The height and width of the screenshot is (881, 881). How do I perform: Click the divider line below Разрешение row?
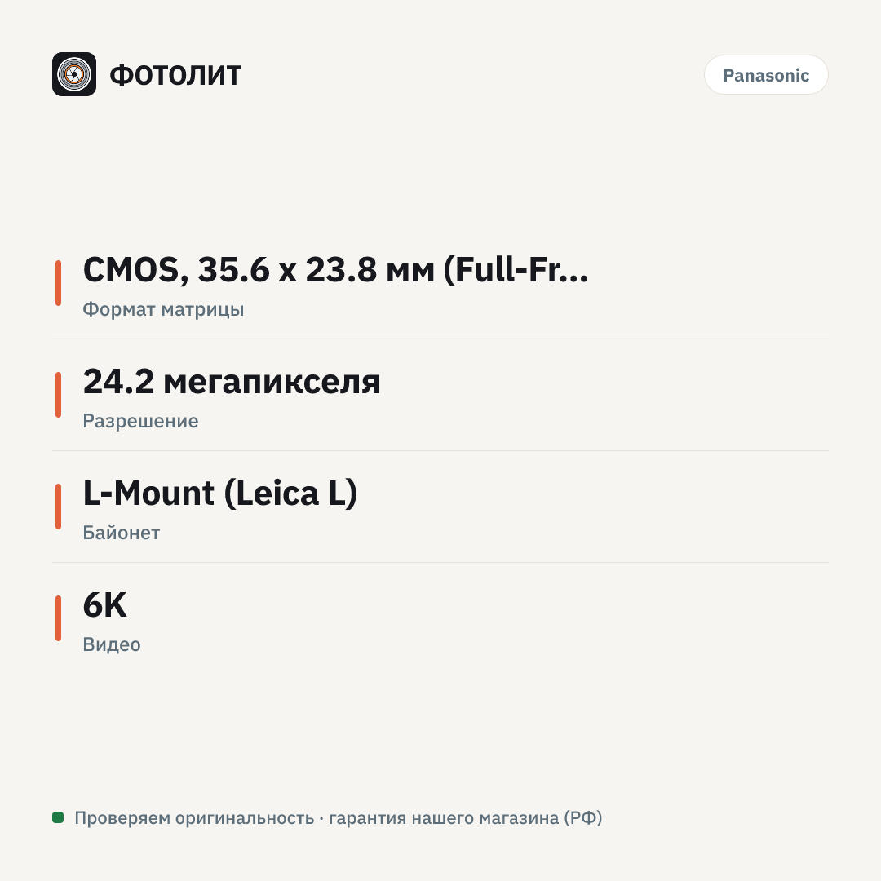(x=440, y=450)
